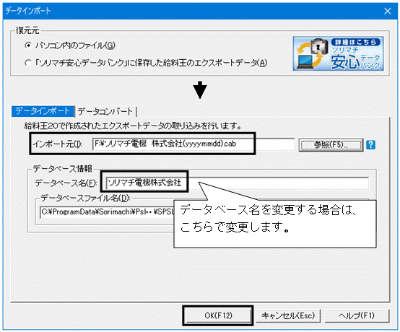Close the データインポート dialog window
The width and height of the screenshot is (400, 332).
pos(388,11)
